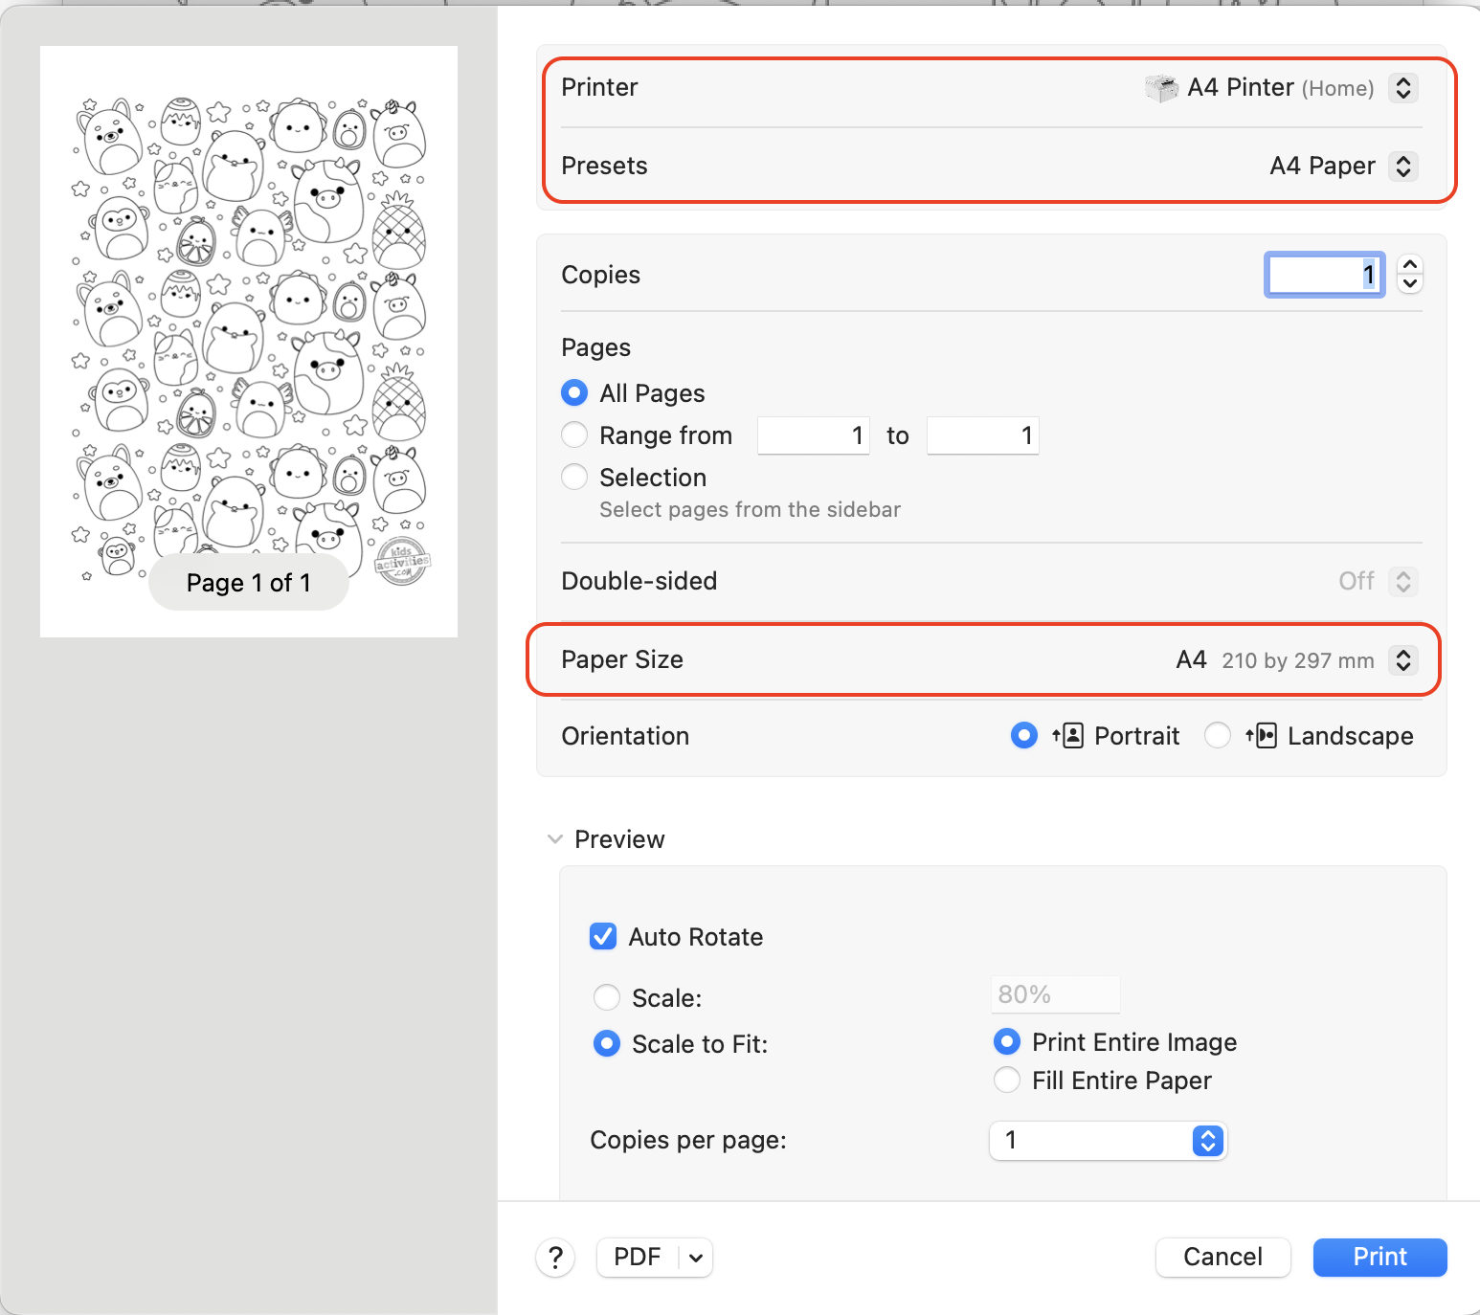Click the Cancel button
Image resolution: width=1480 pixels, height=1315 pixels.
[1222, 1258]
